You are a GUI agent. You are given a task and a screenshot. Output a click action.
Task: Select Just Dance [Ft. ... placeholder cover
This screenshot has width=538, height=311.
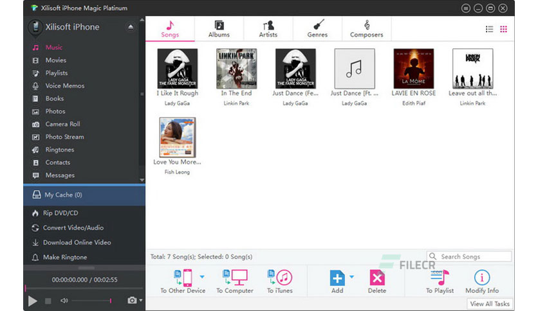(x=355, y=69)
